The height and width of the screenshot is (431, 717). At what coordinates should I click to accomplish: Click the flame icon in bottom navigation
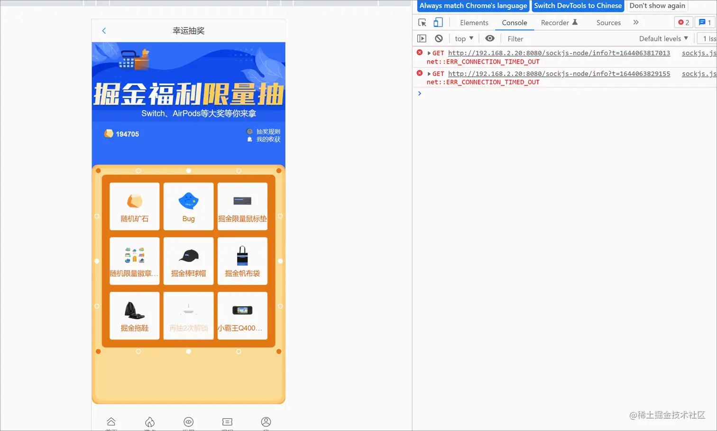(x=150, y=422)
